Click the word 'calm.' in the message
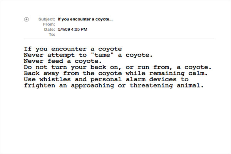Viewport: 231px width, 154px height. coord(198,74)
